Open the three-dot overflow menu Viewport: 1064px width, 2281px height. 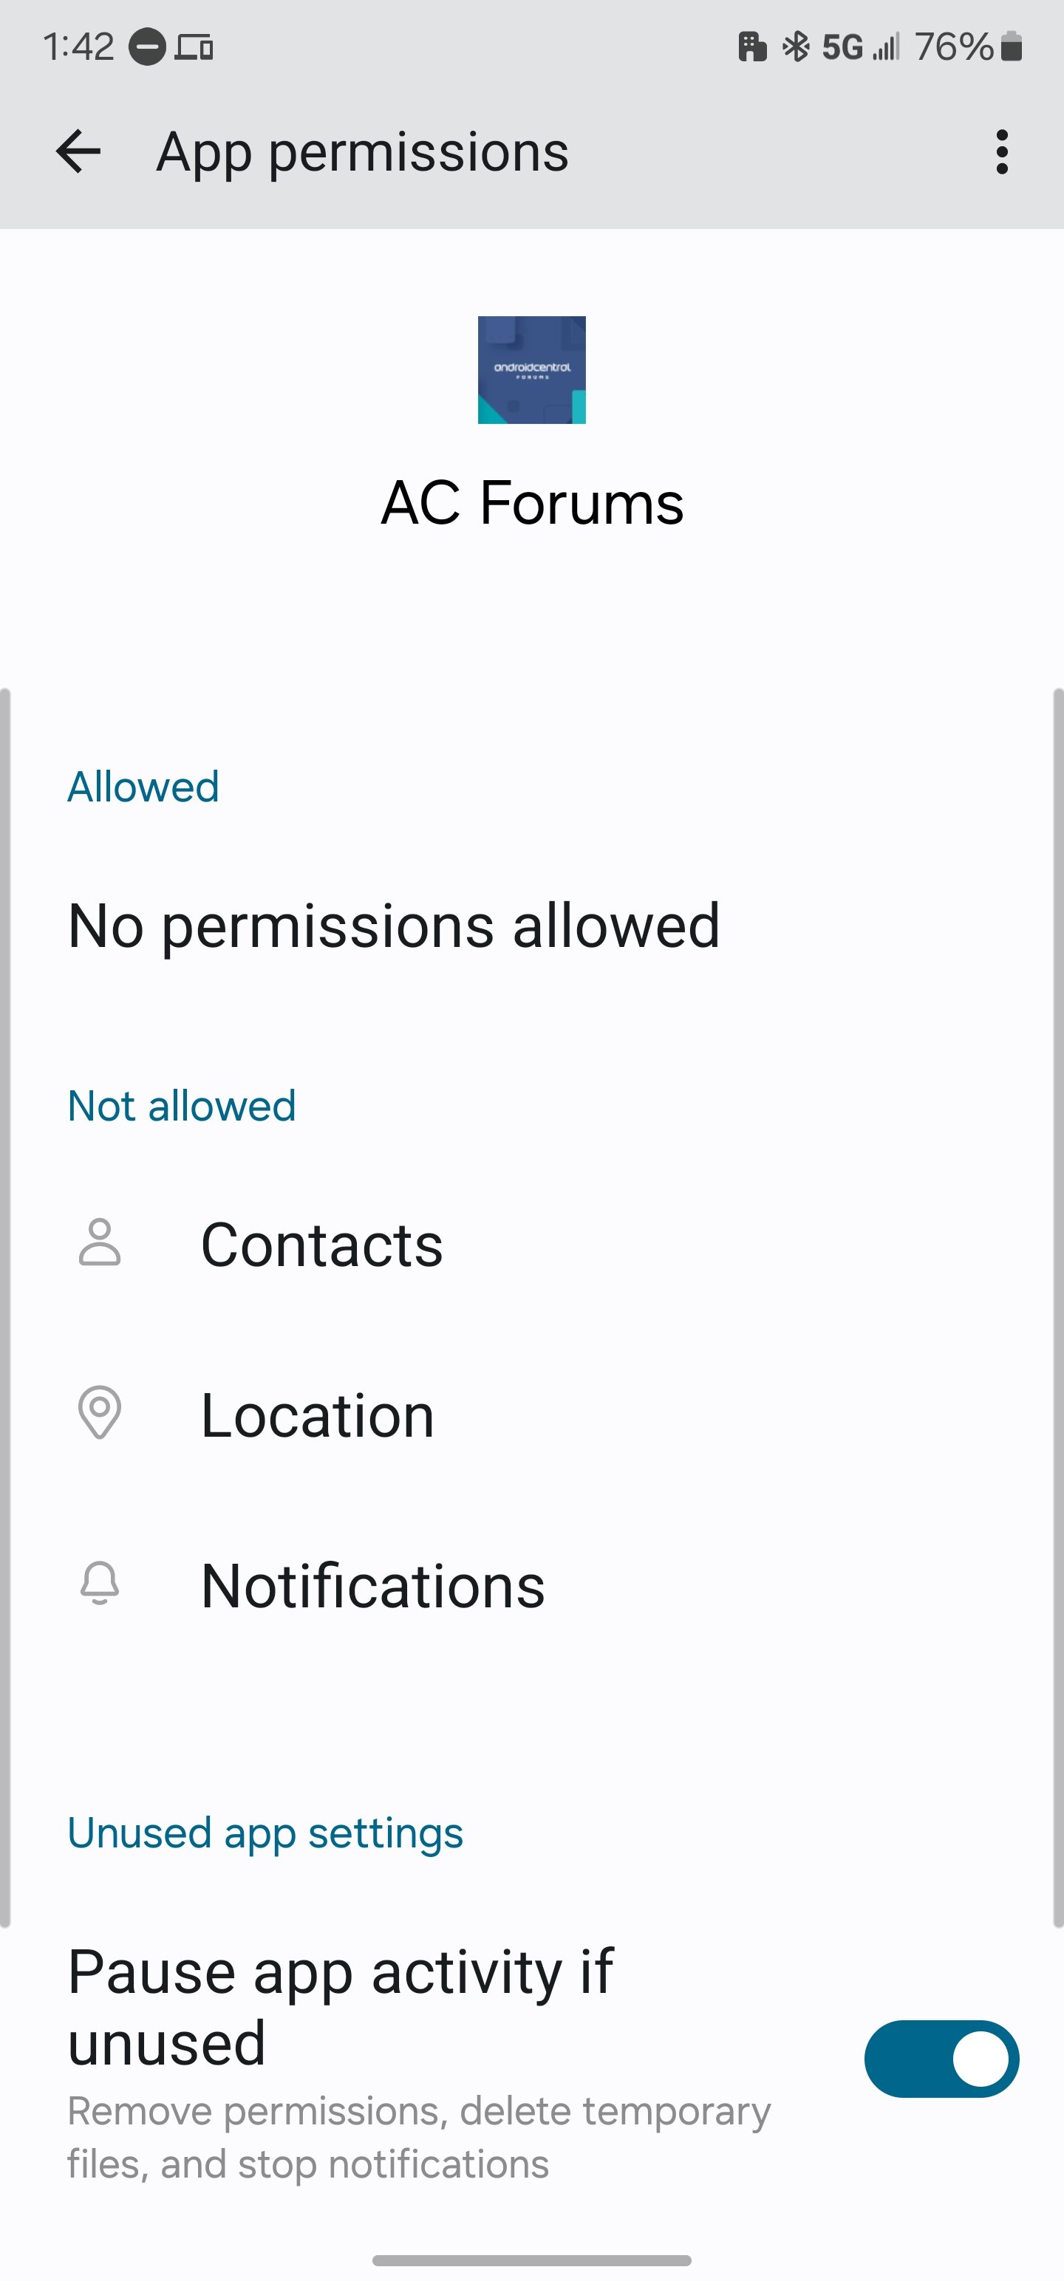pos(1002,151)
